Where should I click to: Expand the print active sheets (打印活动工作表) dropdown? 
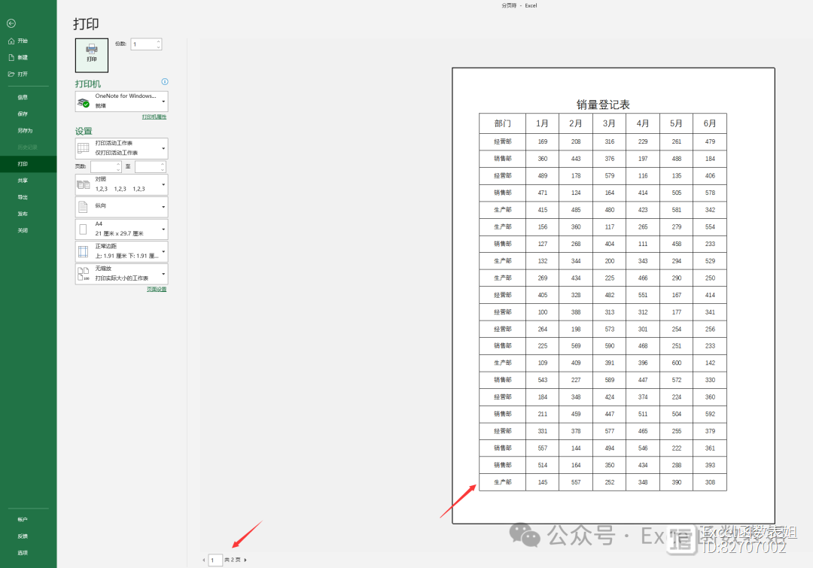tap(121, 148)
